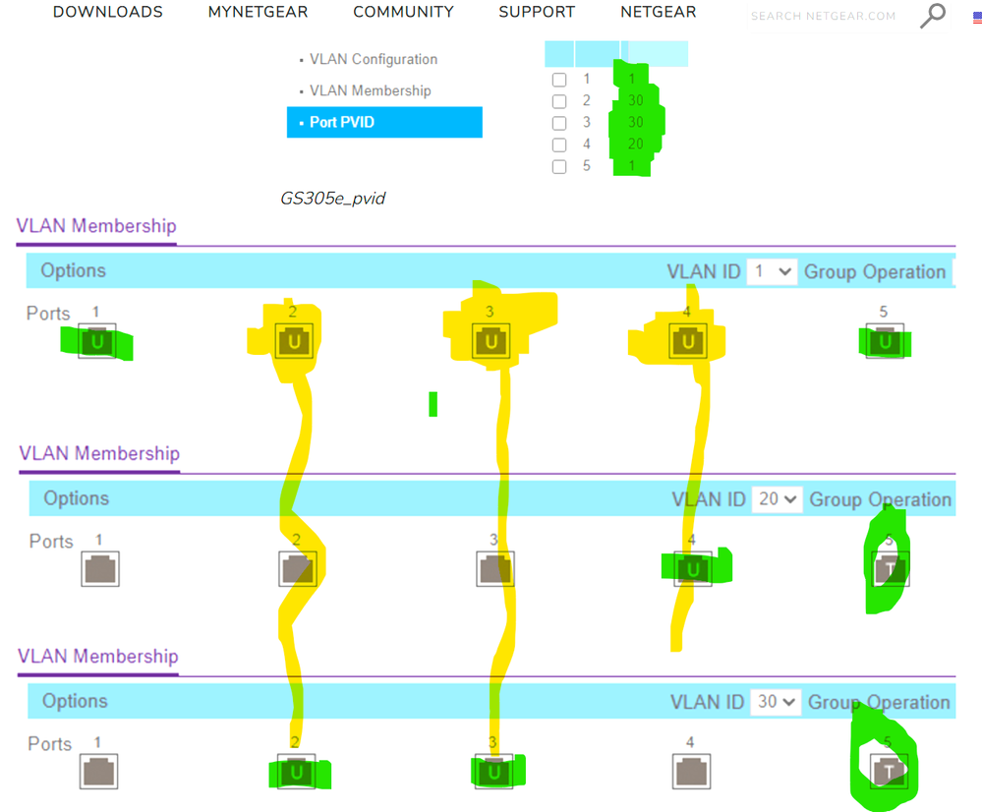Click the GS305e_pvid image caption
Screen dimensions: 982x812
332,199
